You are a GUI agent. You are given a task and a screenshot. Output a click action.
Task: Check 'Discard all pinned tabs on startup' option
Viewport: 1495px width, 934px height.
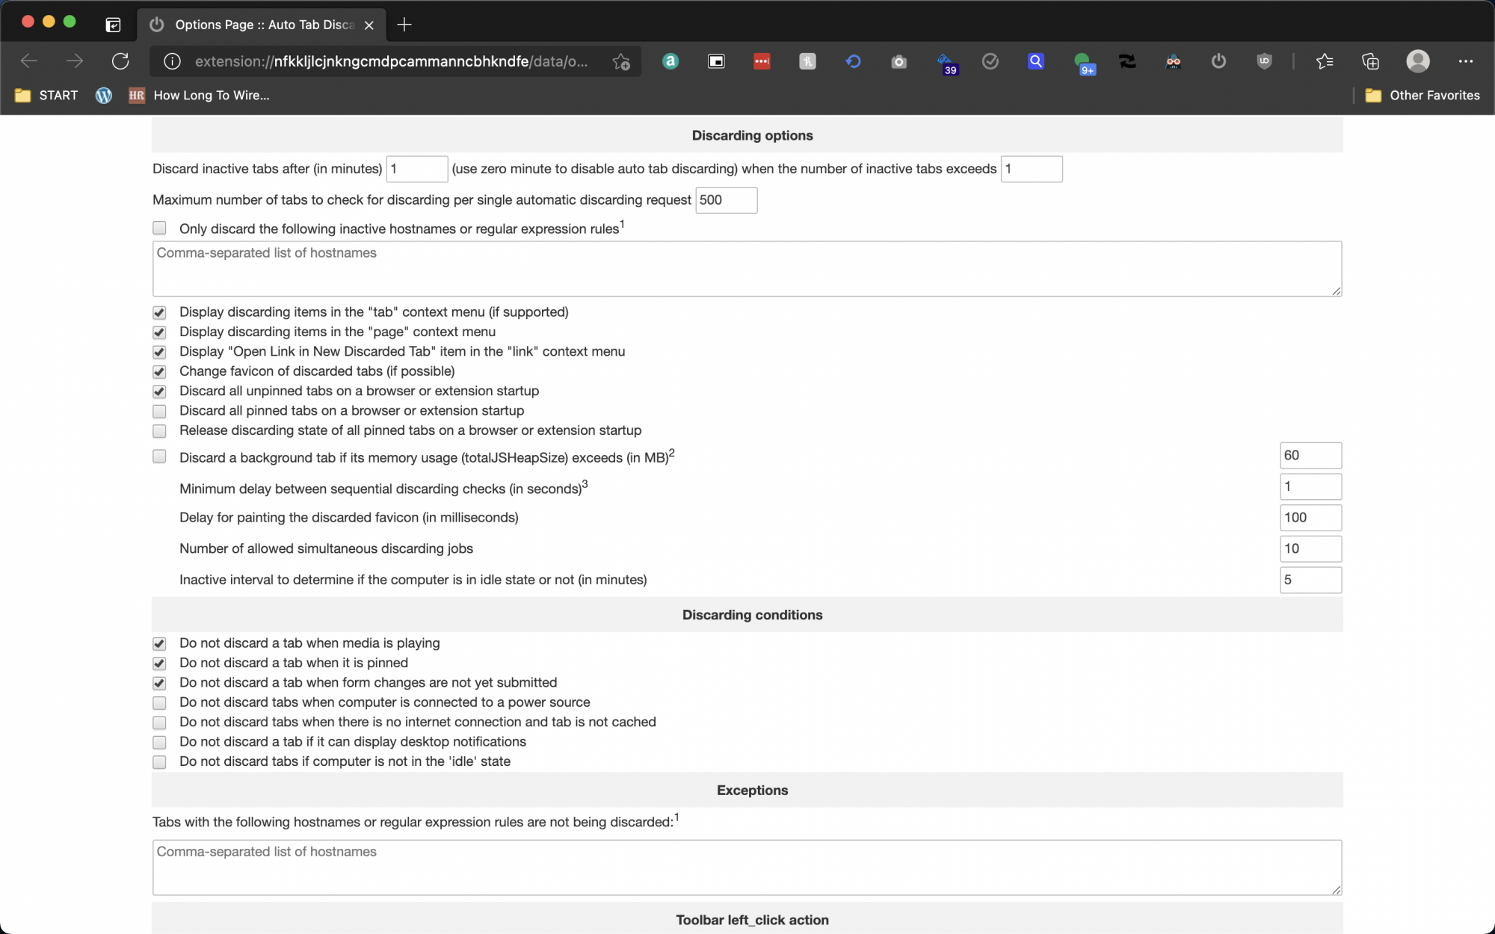pos(159,411)
